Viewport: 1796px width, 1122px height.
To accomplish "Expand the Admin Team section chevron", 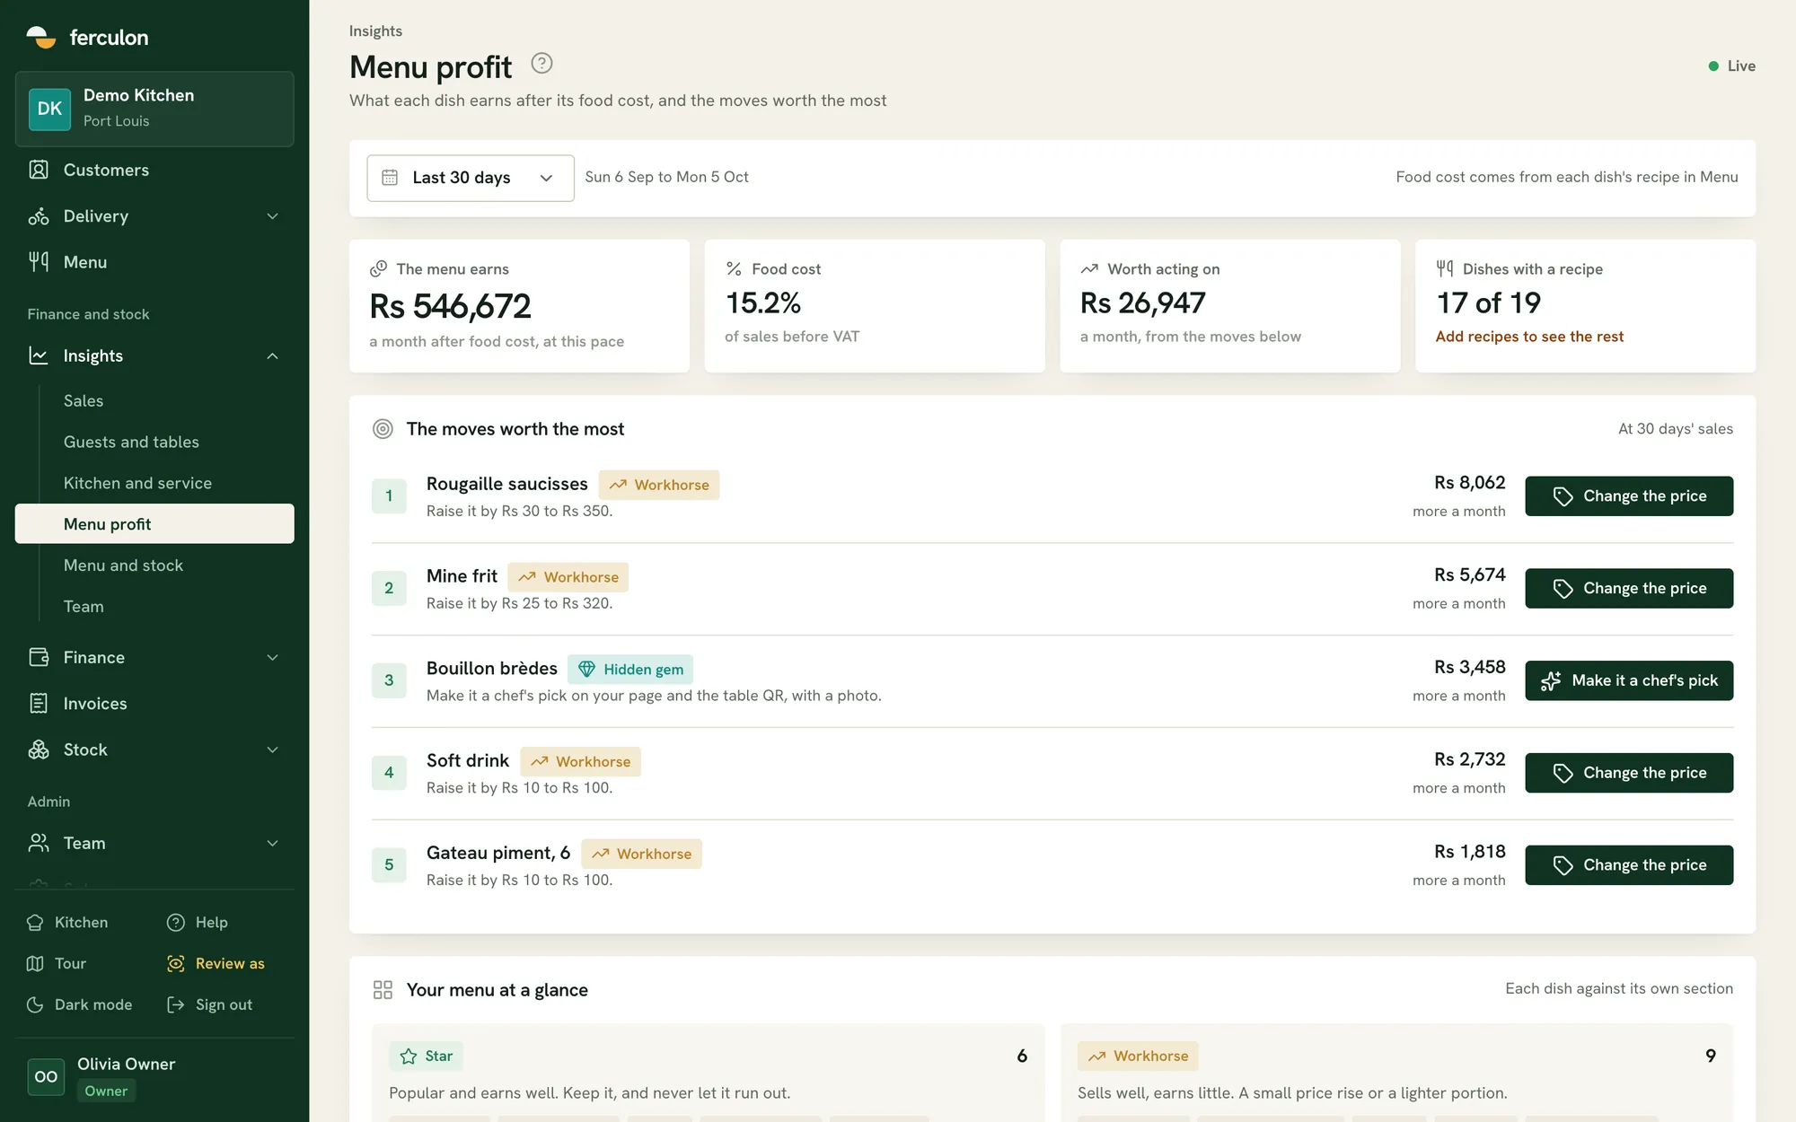I will 272,843.
